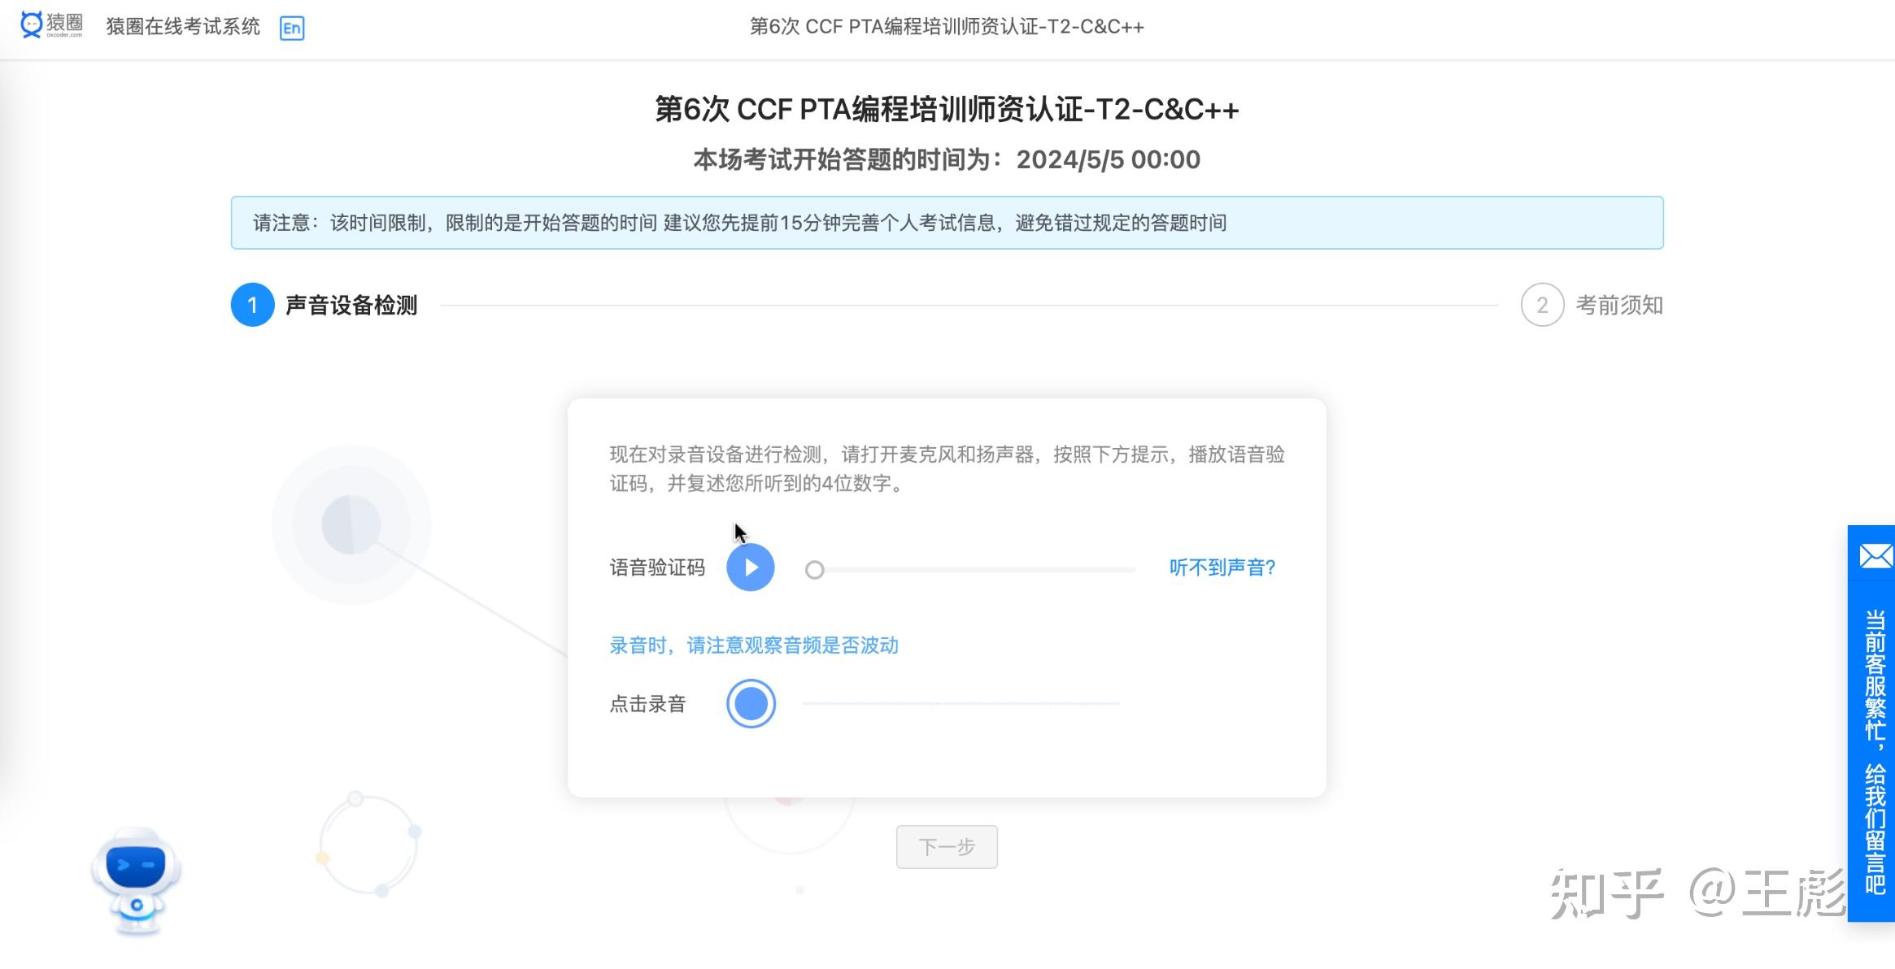The width and height of the screenshot is (1895, 969).
Task: Start recording with the blue record icon
Action: tap(750, 702)
